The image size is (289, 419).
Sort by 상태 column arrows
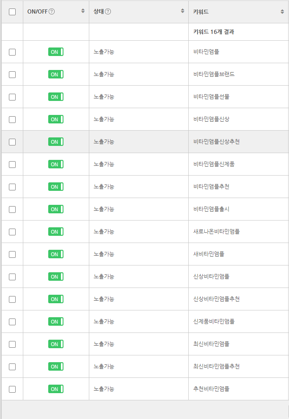click(182, 11)
